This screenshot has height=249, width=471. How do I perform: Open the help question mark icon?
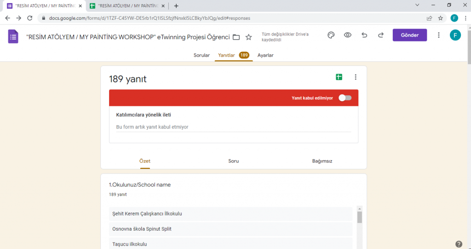tap(459, 244)
